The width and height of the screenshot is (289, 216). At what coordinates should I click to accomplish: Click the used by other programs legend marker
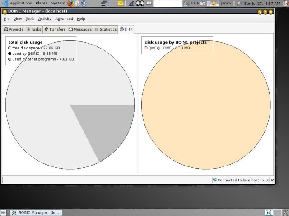(10, 59)
